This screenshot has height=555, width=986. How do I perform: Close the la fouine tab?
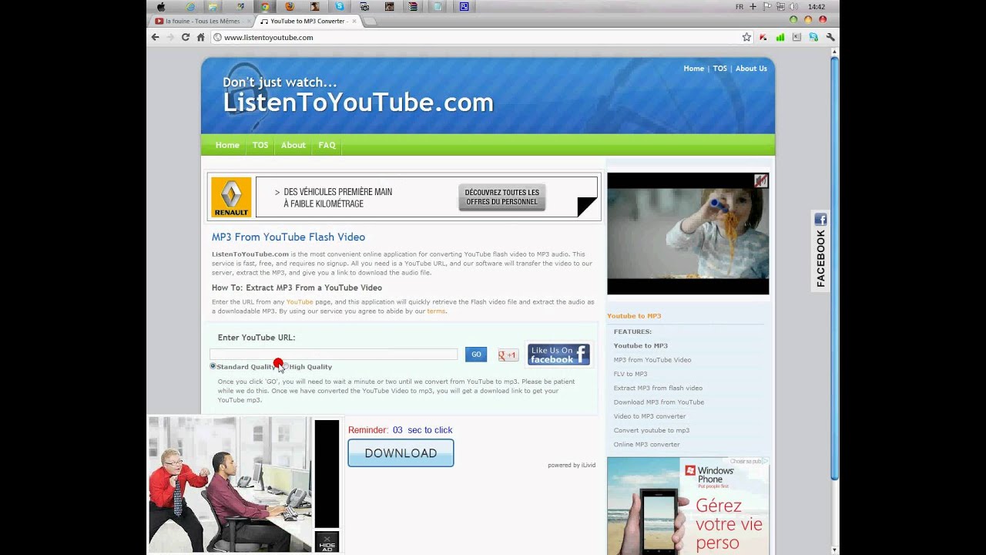pos(248,21)
